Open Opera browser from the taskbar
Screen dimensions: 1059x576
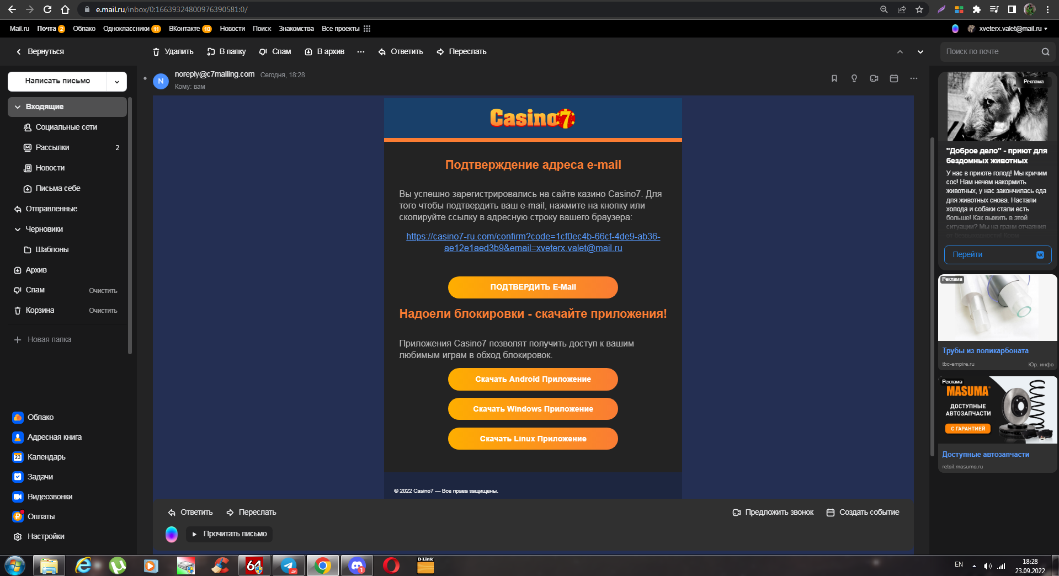pyautogui.click(x=391, y=566)
